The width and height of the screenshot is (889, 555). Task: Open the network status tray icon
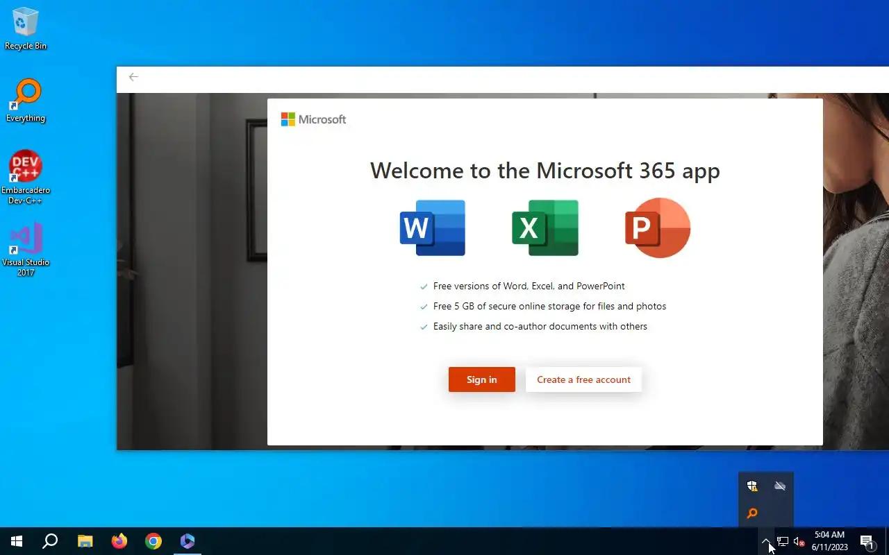(x=783, y=541)
